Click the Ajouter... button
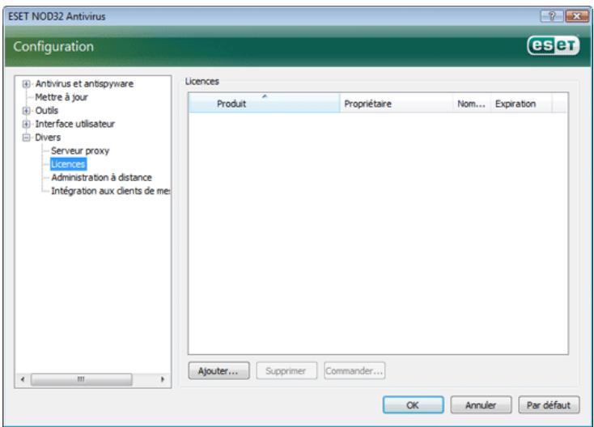The height and width of the screenshot is (427, 594). (219, 370)
